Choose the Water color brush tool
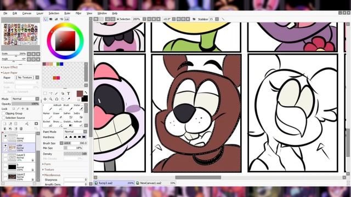This screenshot has height=197, width=351. (79, 108)
